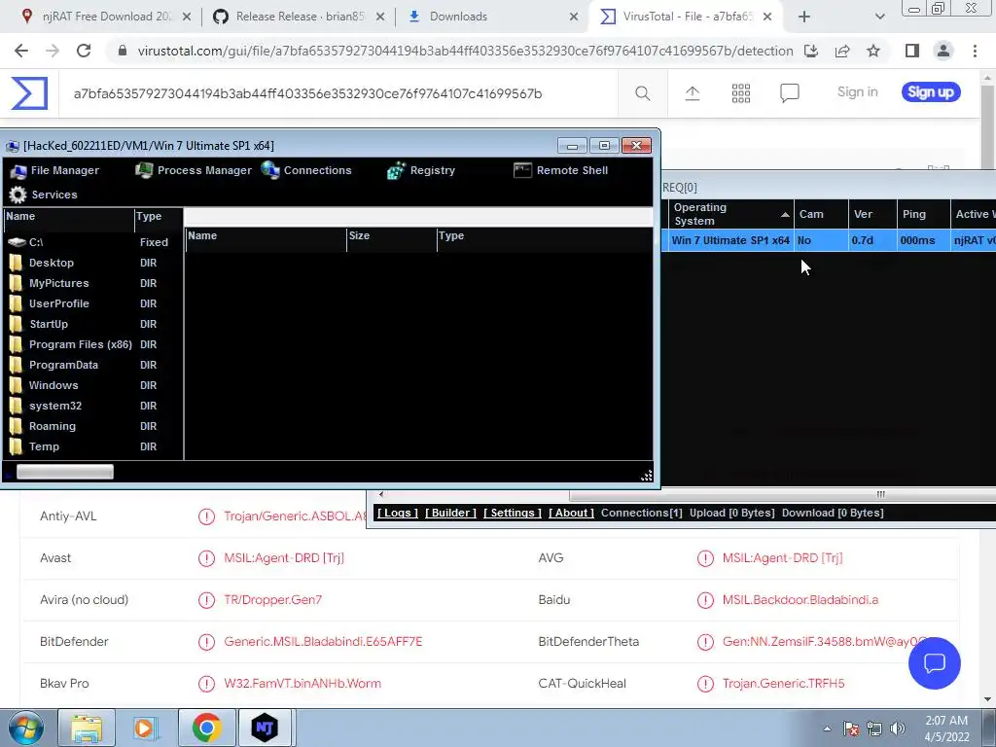Viewport: 996px width, 747px height.
Task: Click the share page icon in address bar
Action: tap(842, 51)
